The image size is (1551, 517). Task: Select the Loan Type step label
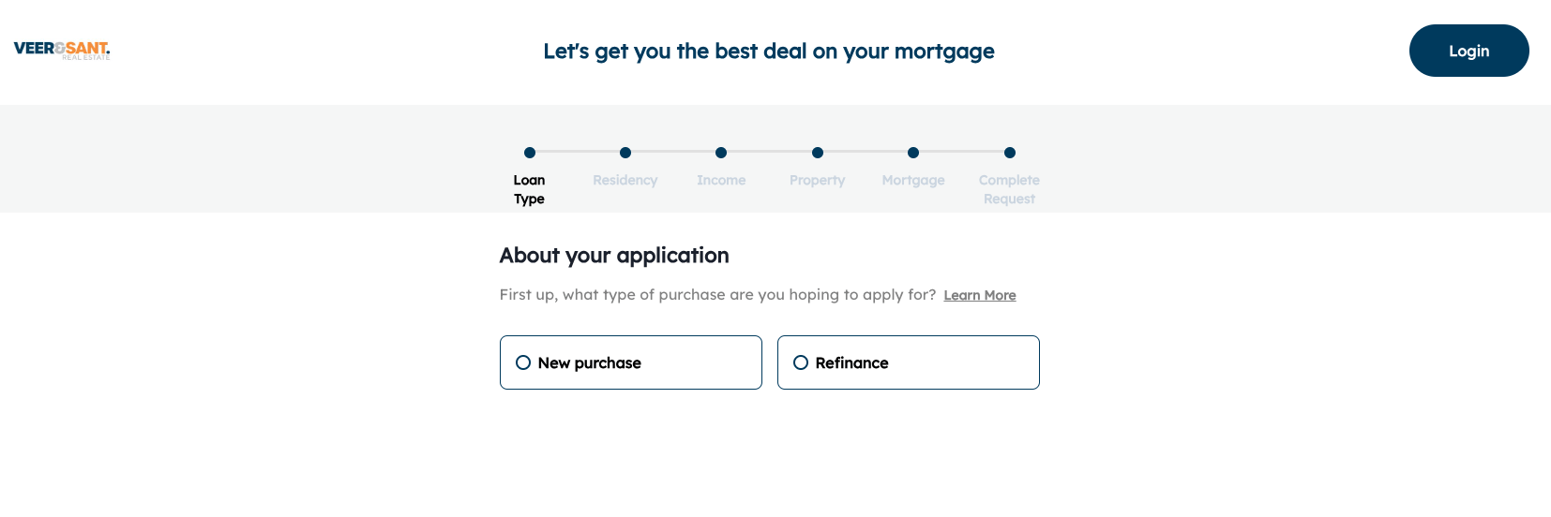click(x=529, y=189)
